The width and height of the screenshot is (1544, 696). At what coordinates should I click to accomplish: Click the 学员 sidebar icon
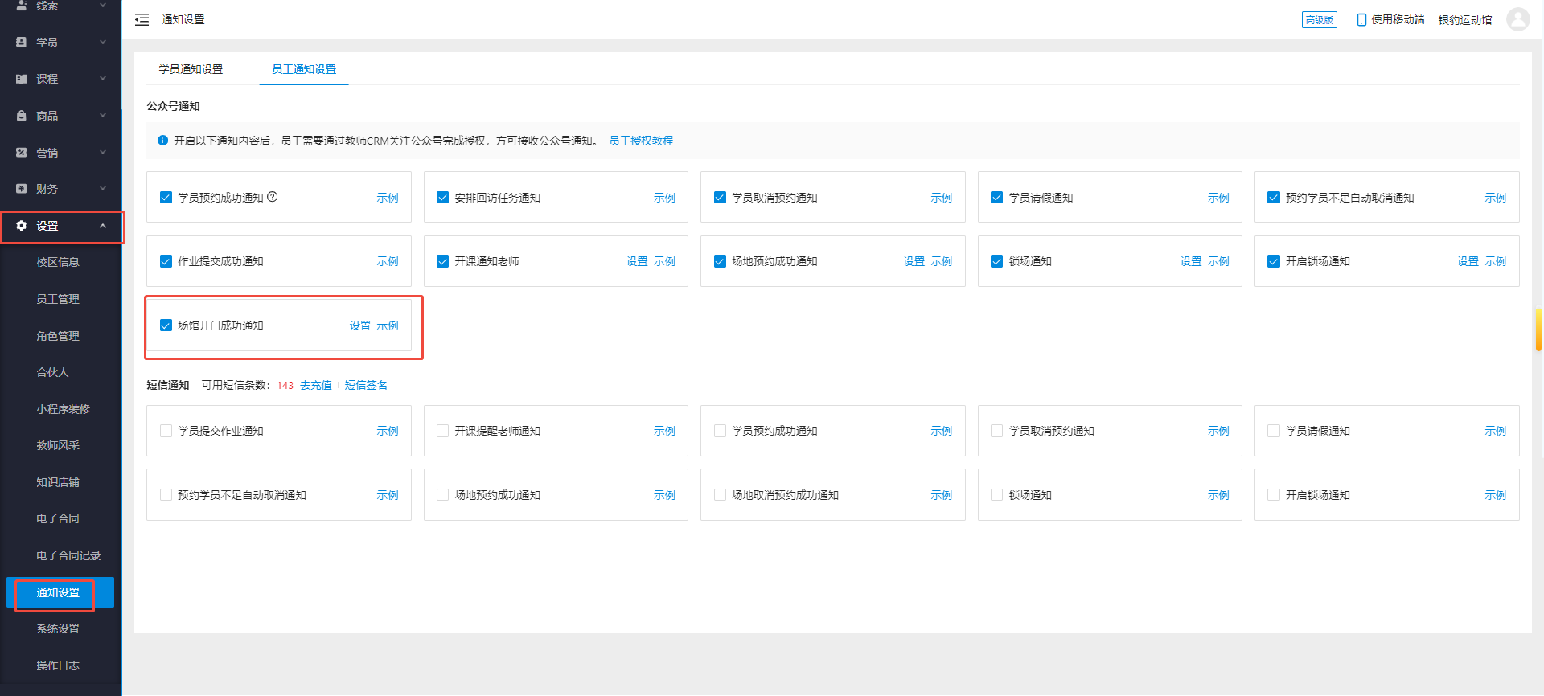coord(22,42)
